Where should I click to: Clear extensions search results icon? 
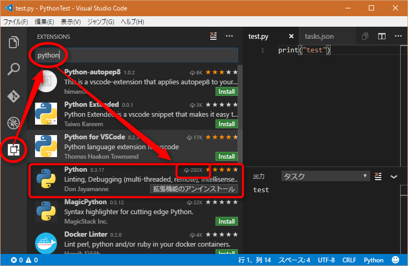(213, 36)
